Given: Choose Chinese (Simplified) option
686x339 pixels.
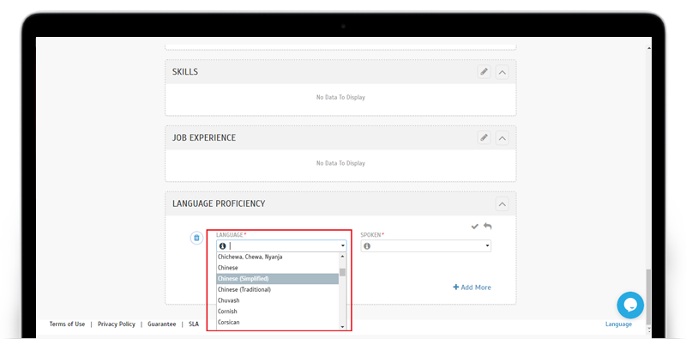Looking at the screenshot, I should 277,279.
